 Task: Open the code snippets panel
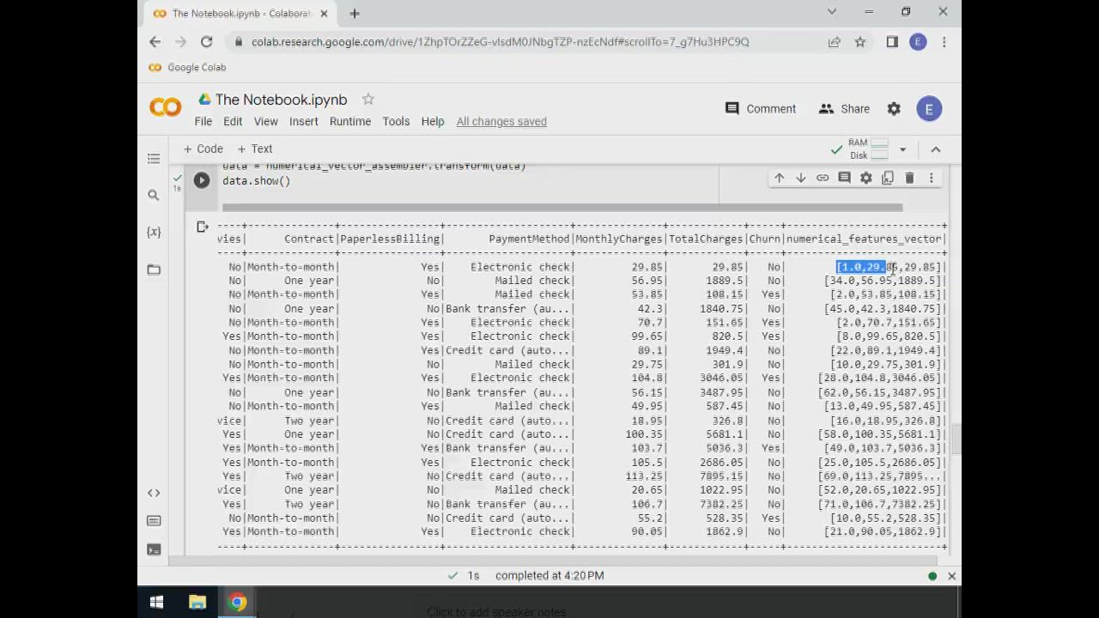coord(154,493)
